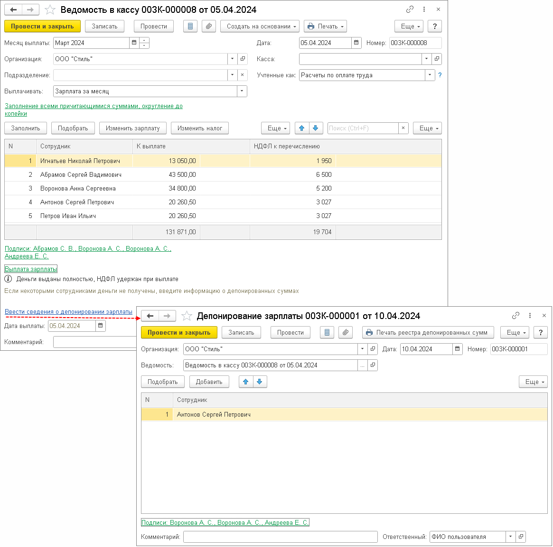Click Комментарий field in Депонирование window
553x547 pixels.
pyautogui.click(x=281, y=537)
